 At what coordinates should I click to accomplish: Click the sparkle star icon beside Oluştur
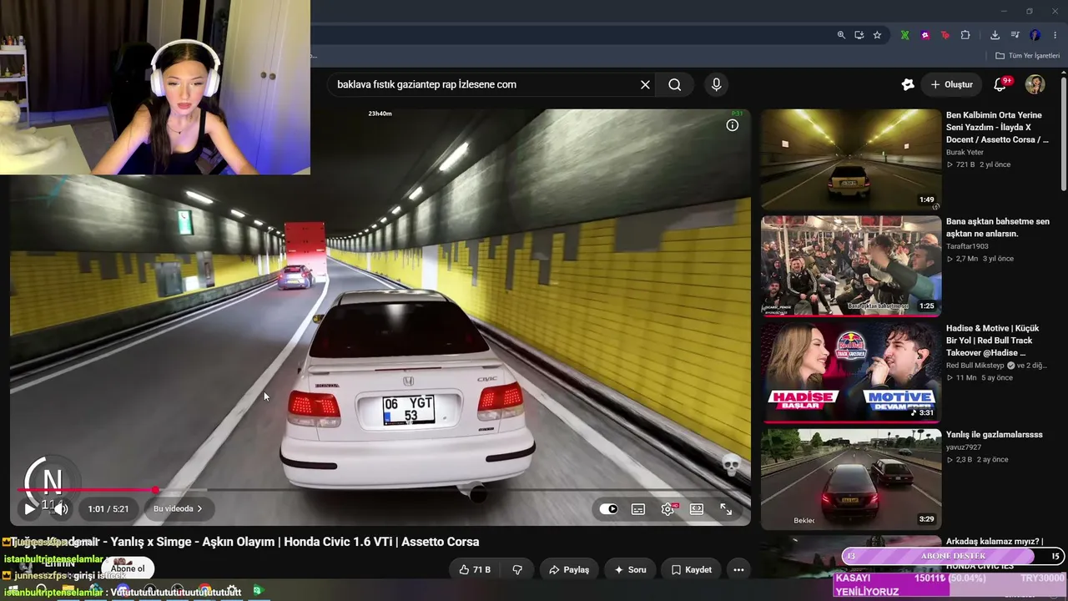(908, 84)
